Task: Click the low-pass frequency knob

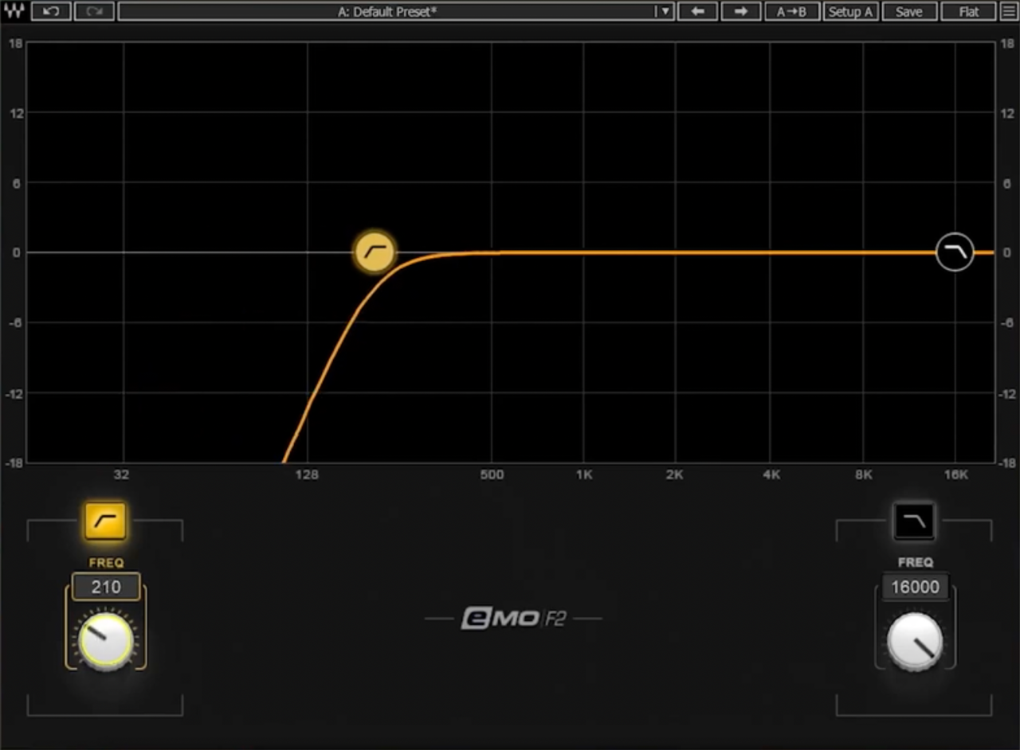Action: [915, 641]
